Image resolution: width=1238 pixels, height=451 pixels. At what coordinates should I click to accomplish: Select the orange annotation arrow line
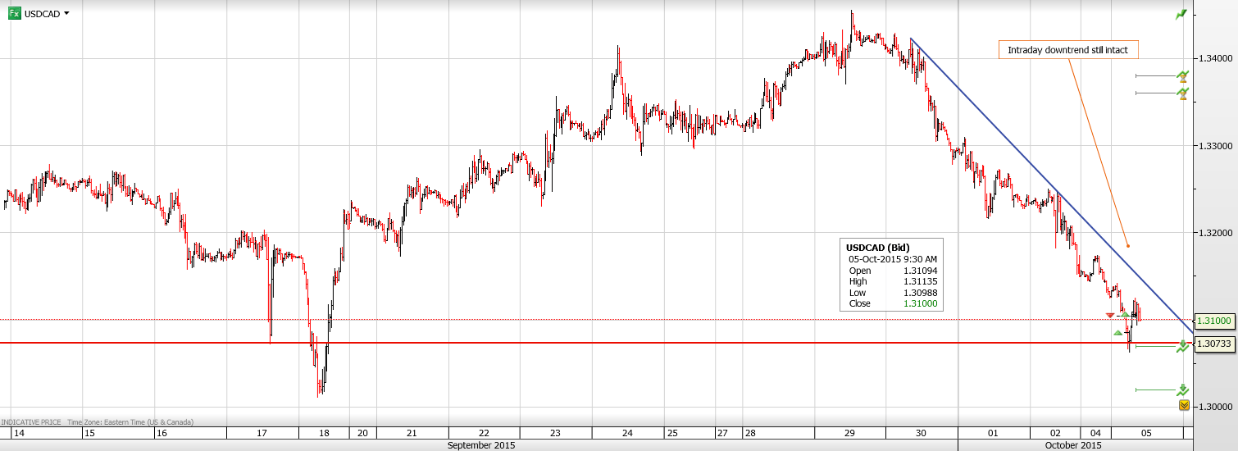tap(1099, 152)
